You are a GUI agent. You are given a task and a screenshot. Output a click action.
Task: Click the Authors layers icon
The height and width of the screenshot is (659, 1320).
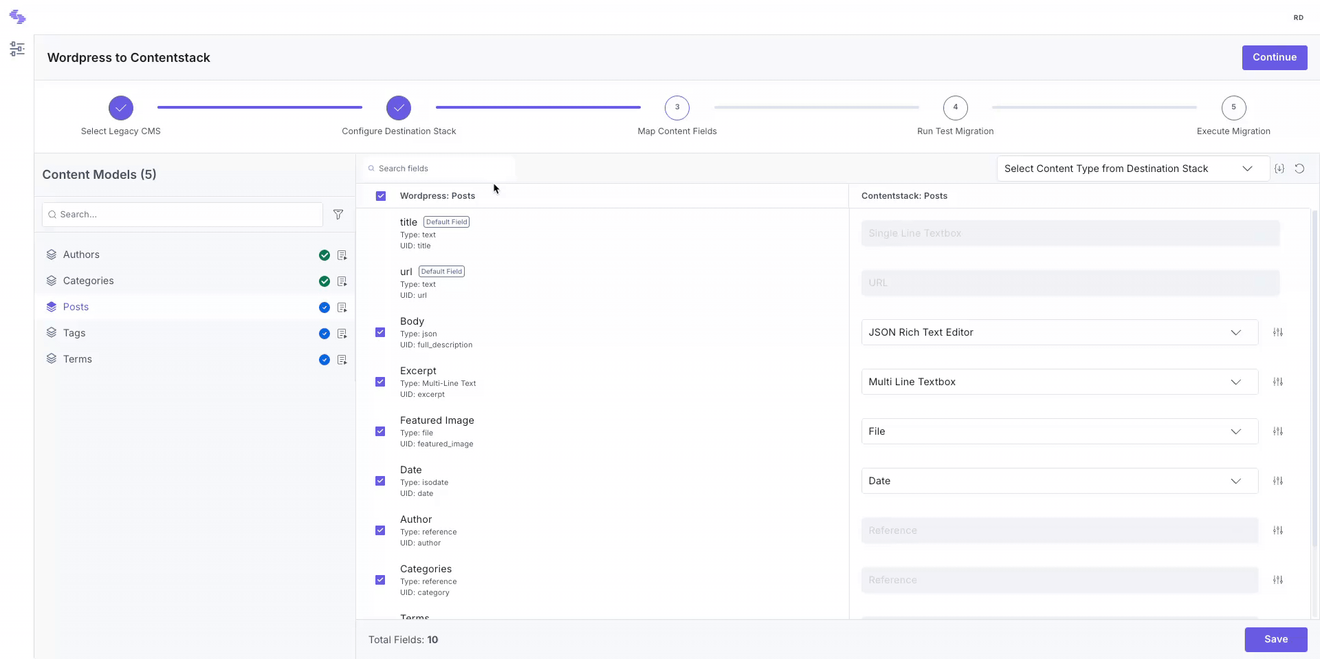52,255
